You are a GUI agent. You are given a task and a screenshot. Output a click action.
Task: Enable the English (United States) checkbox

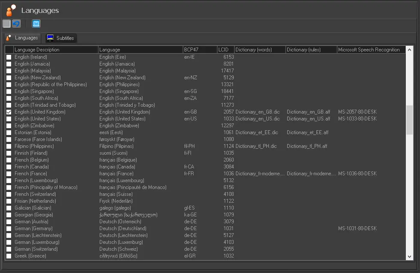coord(9,119)
